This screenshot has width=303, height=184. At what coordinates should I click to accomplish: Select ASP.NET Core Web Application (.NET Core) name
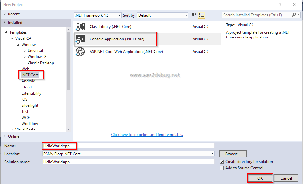(126, 52)
